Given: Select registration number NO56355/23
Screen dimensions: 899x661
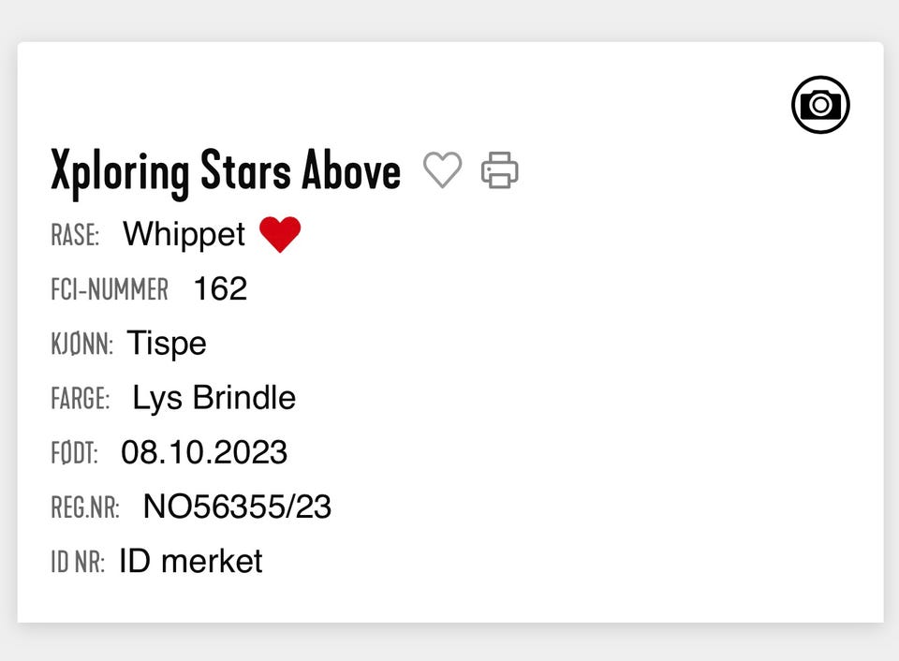Looking at the screenshot, I should point(237,507).
